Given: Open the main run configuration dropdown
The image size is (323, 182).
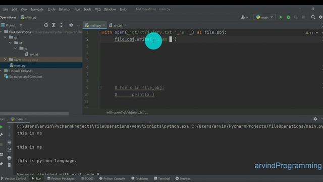Looking at the screenshot, I should click(264, 17).
